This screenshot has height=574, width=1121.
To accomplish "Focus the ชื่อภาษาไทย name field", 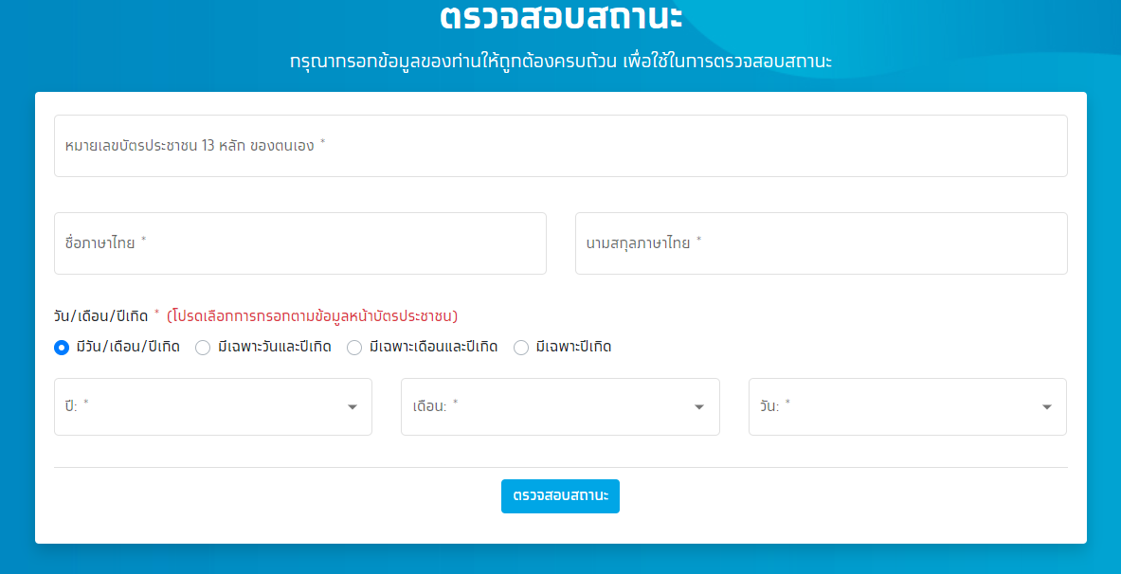I will coord(300,243).
